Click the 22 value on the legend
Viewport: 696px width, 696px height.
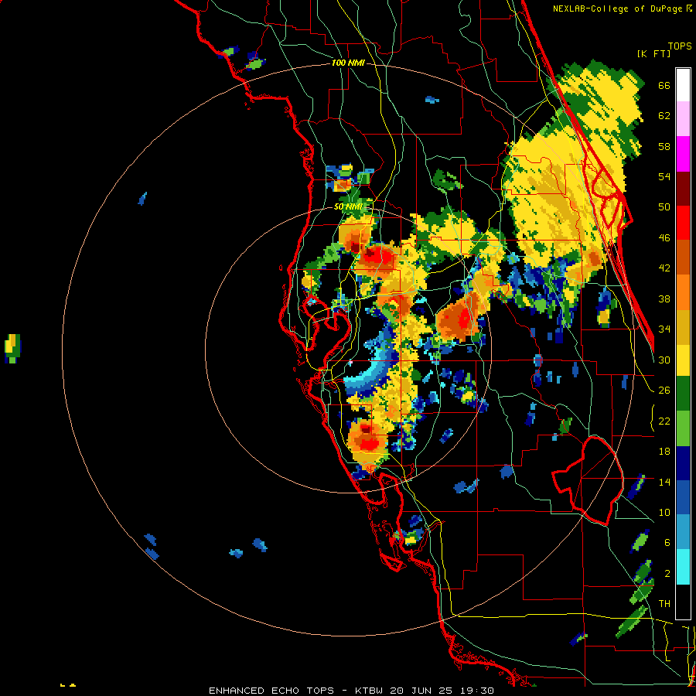pyautogui.click(x=664, y=421)
